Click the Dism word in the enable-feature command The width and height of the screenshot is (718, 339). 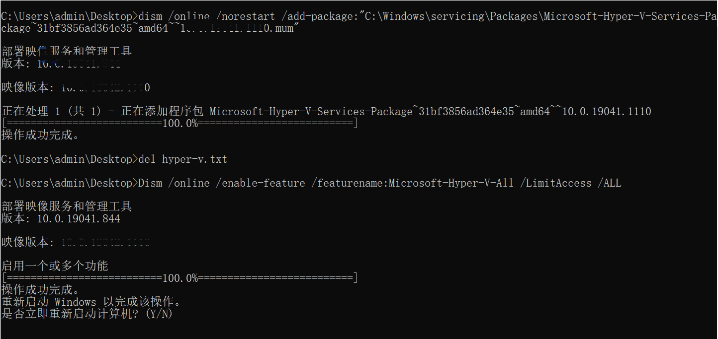pyautogui.click(x=150, y=183)
